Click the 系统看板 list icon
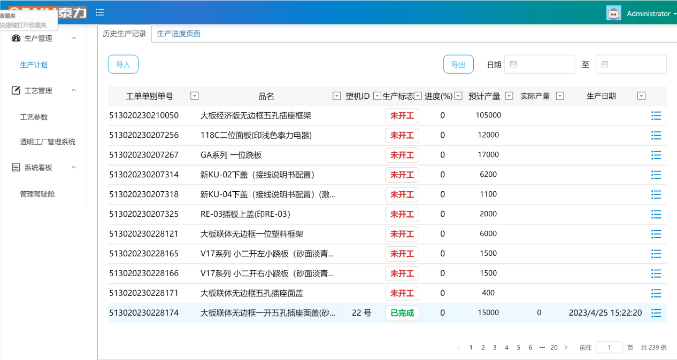This screenshot has height=360, width=677. coord(16,168)
